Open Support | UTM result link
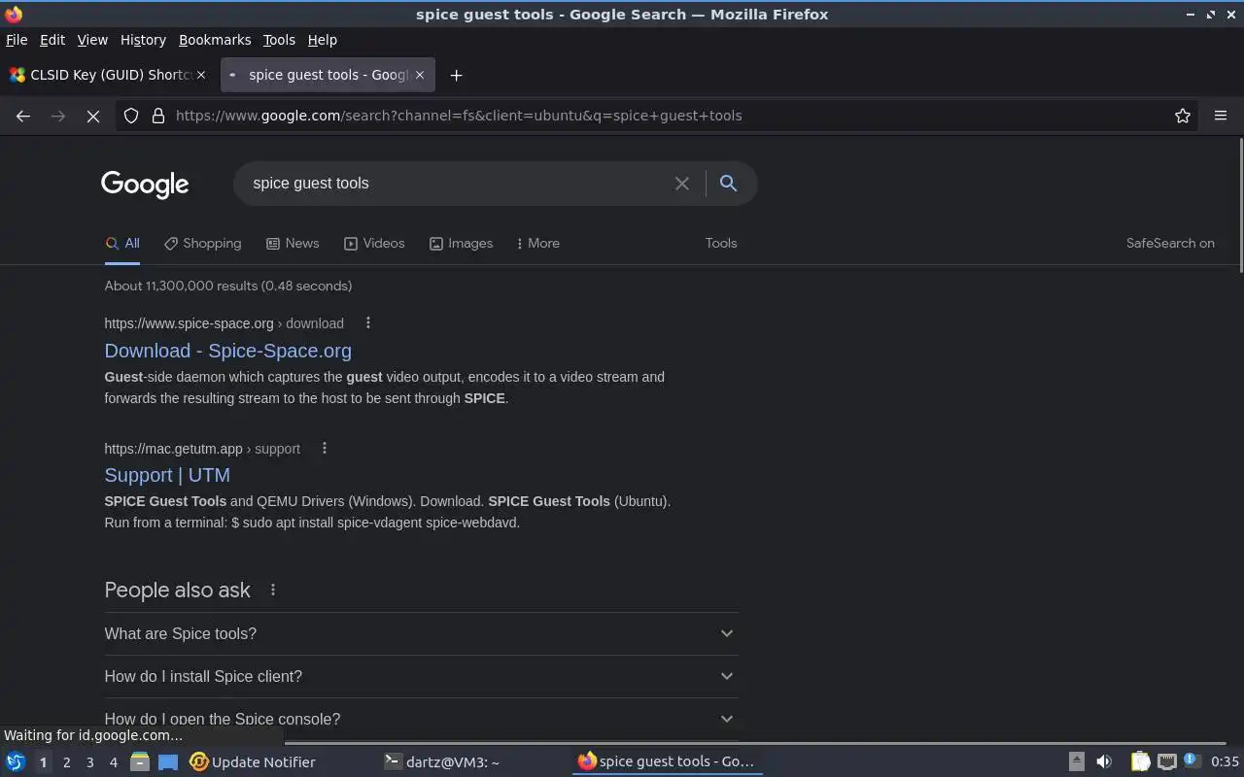The image size is (1244, 777). coord(167,475)
